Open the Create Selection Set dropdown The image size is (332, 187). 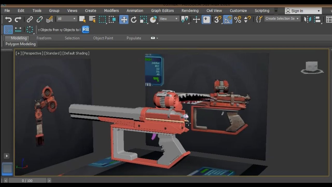(x=282, y=19)
